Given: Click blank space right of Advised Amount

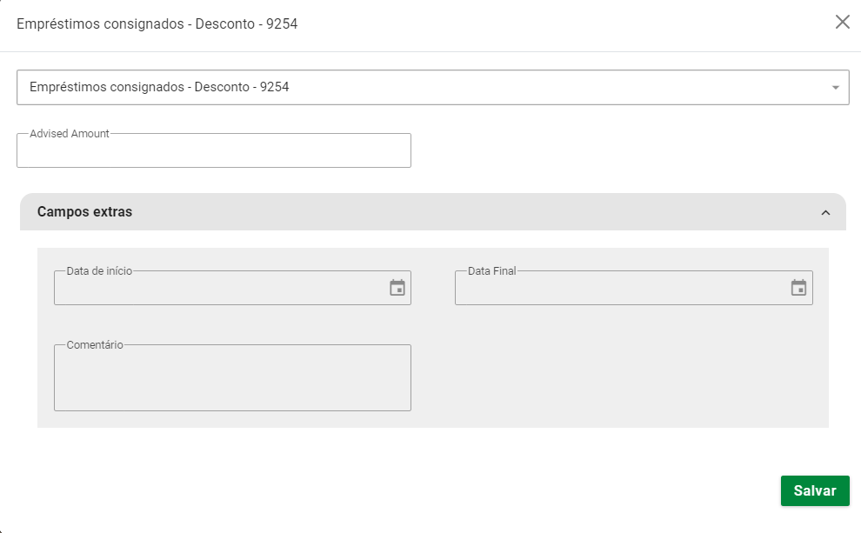Looking at the screenshot, I should pyautogui.click(x=626, y=150).
